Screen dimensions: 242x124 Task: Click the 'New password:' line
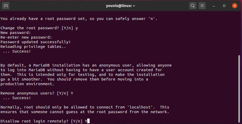pos(16,33)
